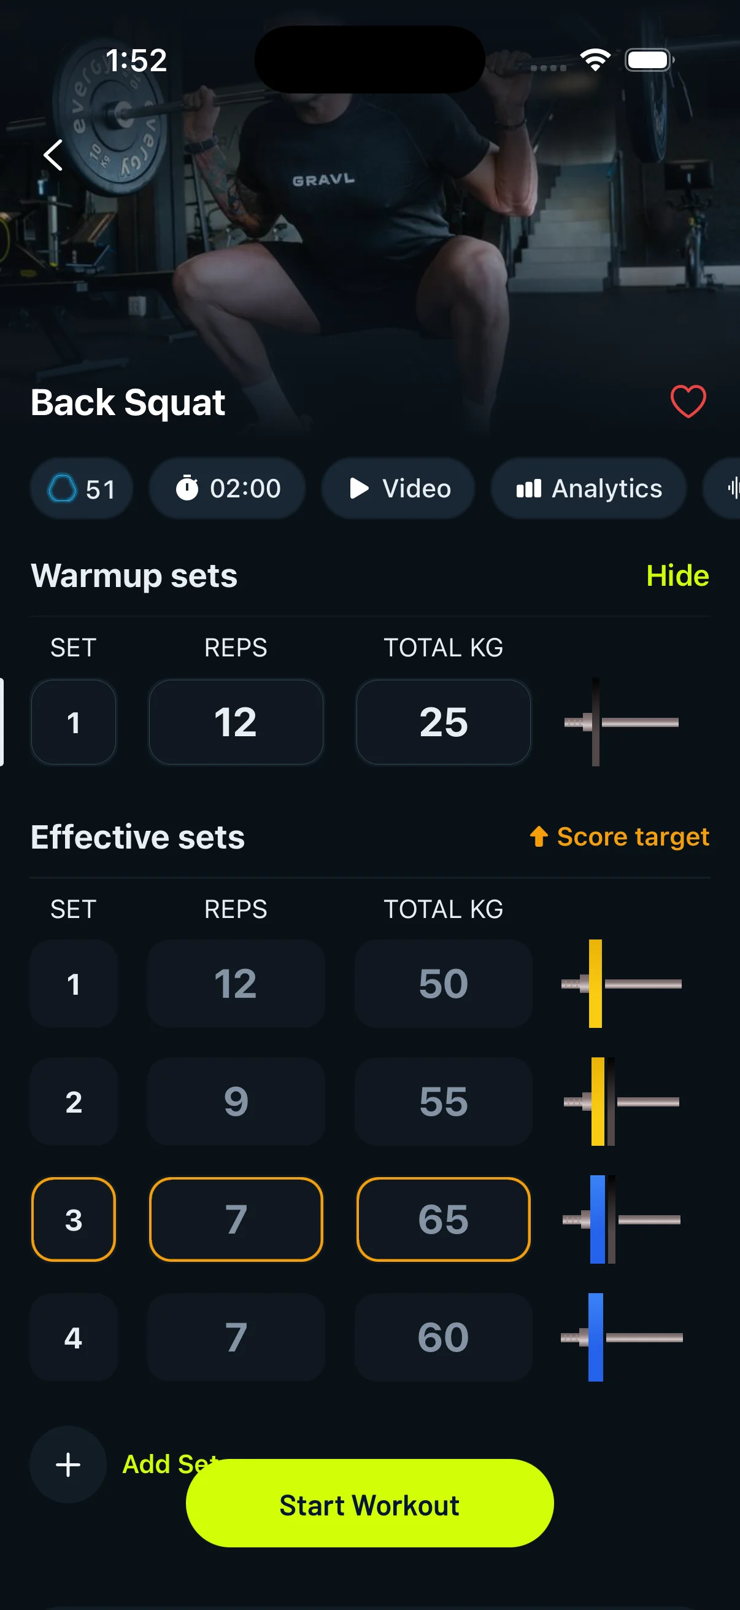Tap the back arrow icon
Screen dimensions: 740x1610
(x=53, y=155)
